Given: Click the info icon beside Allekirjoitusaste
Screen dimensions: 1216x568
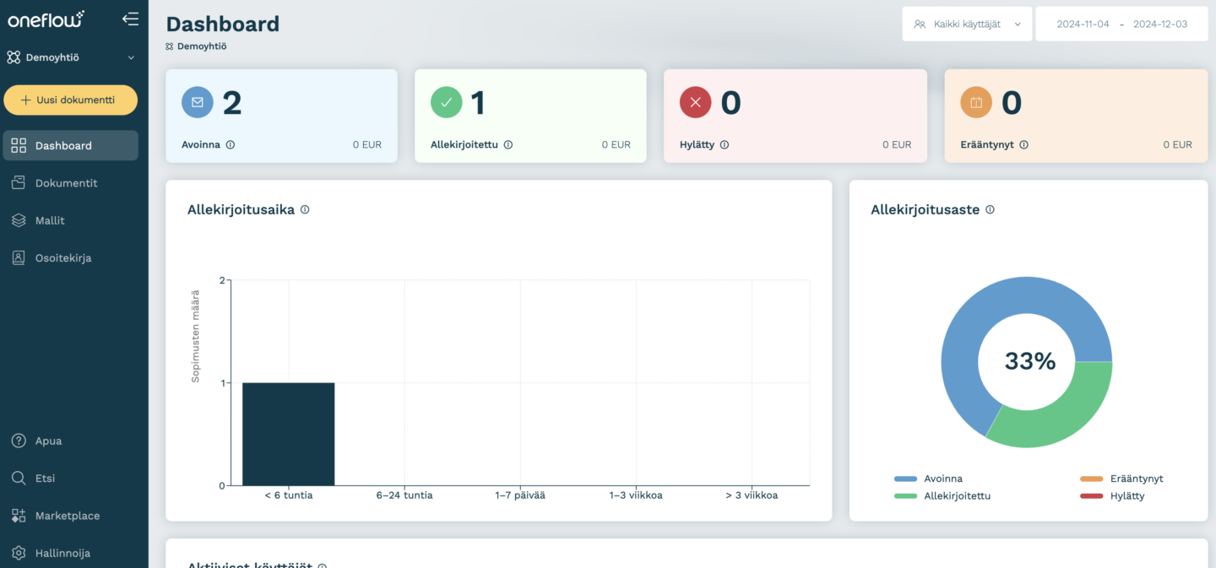Looking at the screenshot, I should pyautogui.click(x=991, y=209).
